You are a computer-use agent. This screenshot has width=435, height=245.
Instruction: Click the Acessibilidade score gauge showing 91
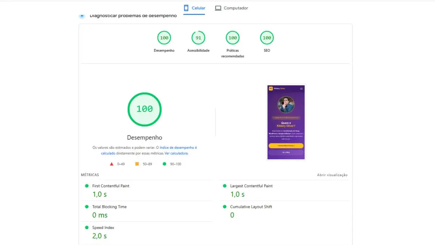(x=198, y=38)
